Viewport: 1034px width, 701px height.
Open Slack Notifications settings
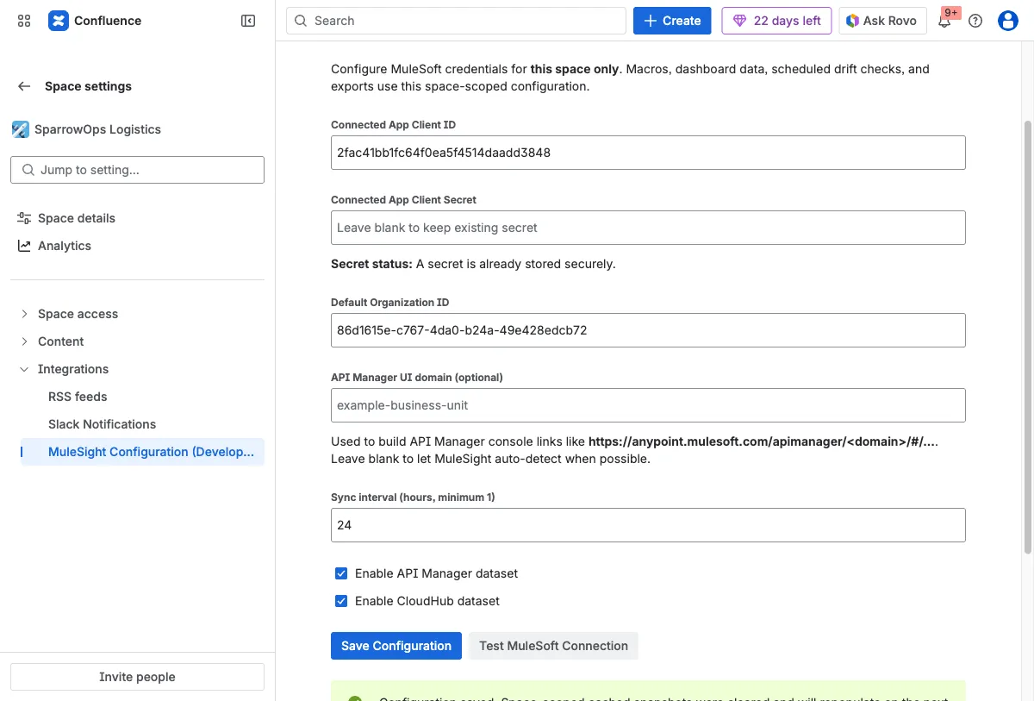pyautogui.click(x=102, y=424)
